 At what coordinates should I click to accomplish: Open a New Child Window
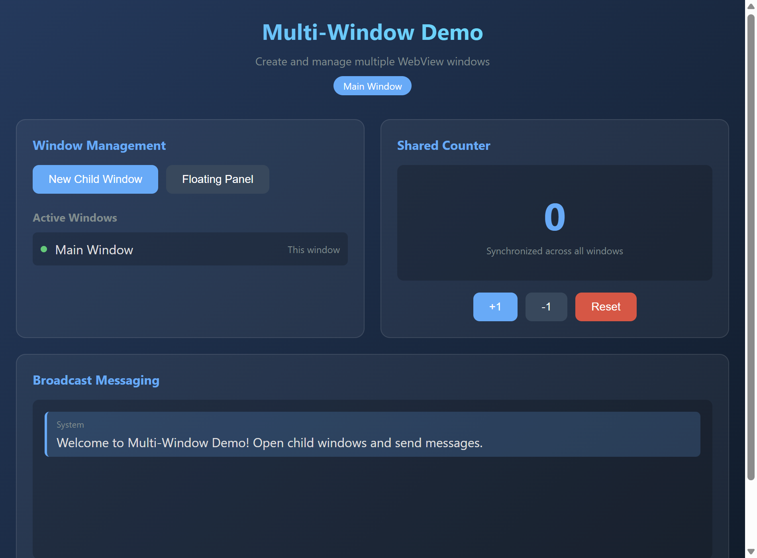pos(95,179)
